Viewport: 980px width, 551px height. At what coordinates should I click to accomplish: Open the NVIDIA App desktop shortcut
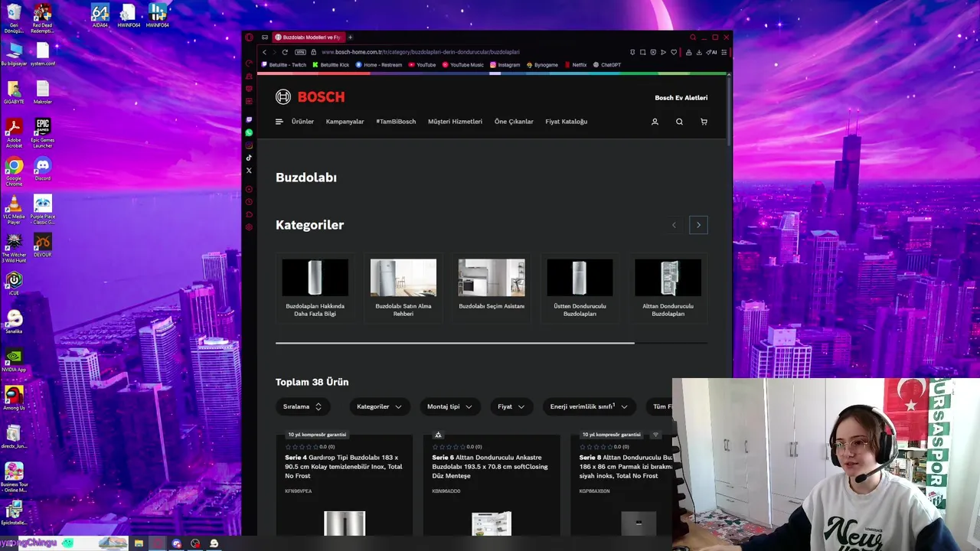coord(14,361)
